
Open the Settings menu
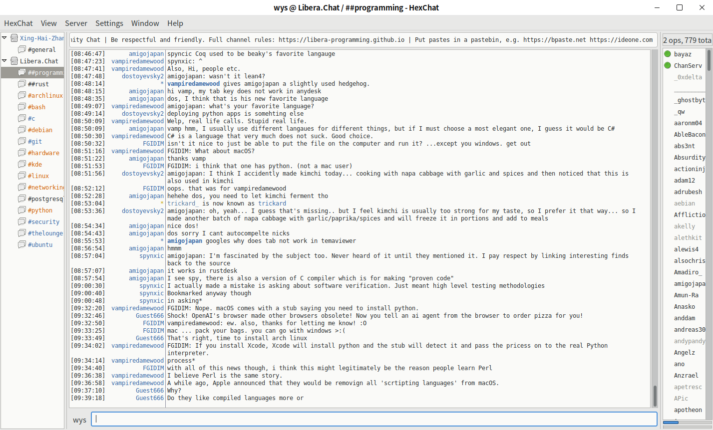(x=109, y=23)
